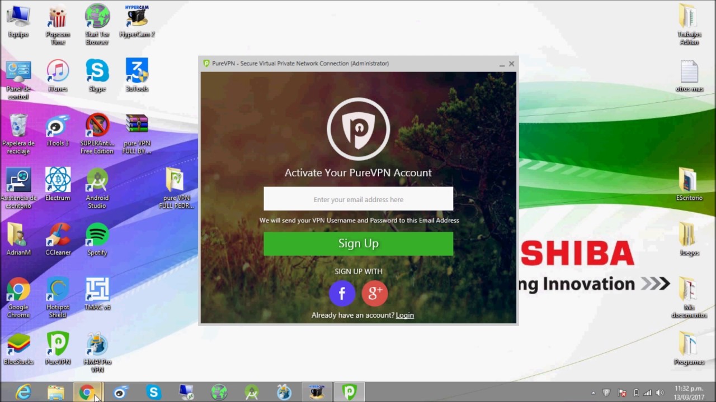Select the pure VPN FULL BY archive icon

pyautogui.click(x=136, y=135)
